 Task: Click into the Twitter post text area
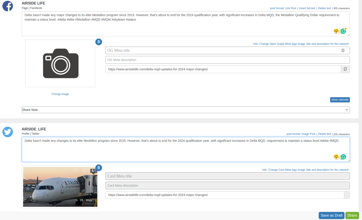186,149
